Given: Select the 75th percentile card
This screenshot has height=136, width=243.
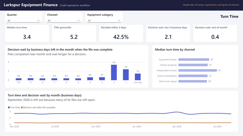Looking at the screenshot, I should (74, 33).
